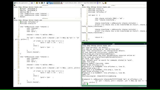Click the round yellow icon at the panel's right end
This screenshot has width=160, height=90.
[105, 3]
